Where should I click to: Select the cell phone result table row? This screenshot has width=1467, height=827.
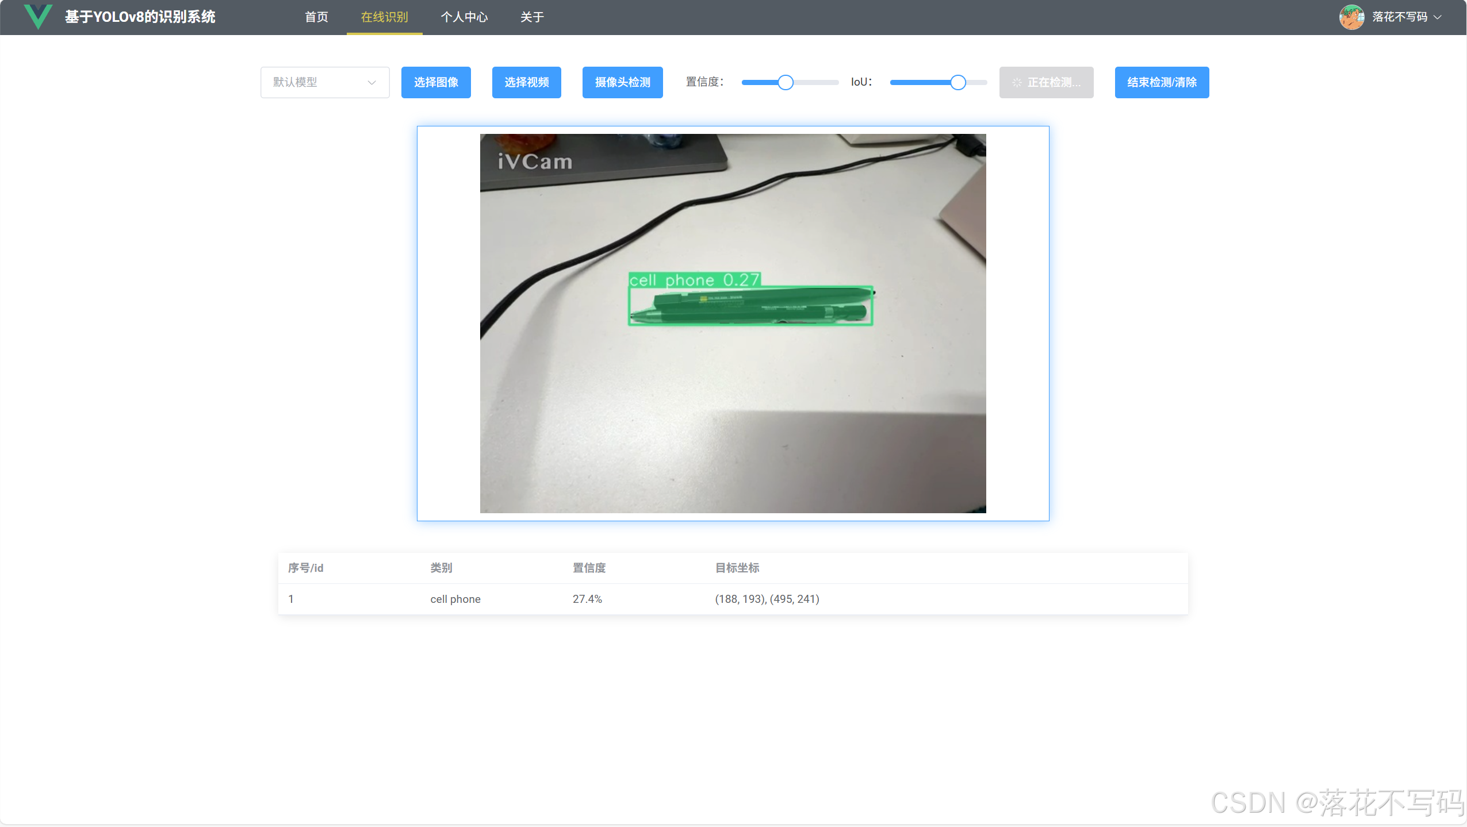[733, 599]
